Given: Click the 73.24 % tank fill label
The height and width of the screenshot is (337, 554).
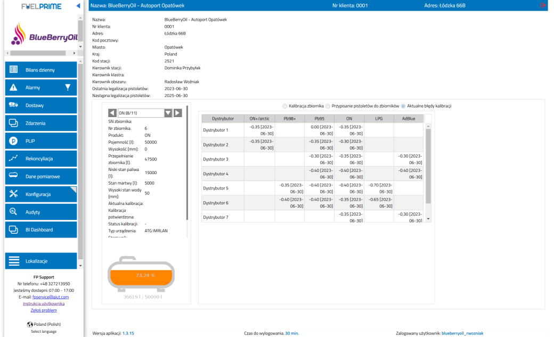Looking at the screenshot, I should coord(145,275).
